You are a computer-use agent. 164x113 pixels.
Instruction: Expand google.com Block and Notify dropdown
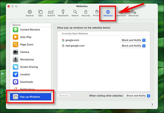point(133,40)
